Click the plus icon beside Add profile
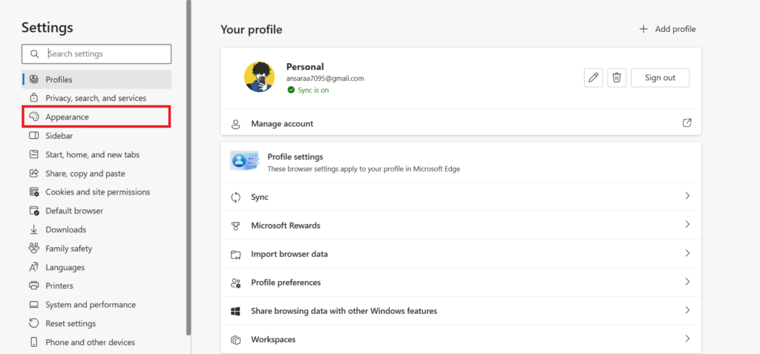The image size is (760, 354). (x=643, y=29)
